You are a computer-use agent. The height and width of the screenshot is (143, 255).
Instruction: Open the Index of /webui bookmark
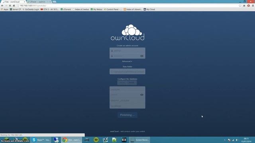pos(81,10)
